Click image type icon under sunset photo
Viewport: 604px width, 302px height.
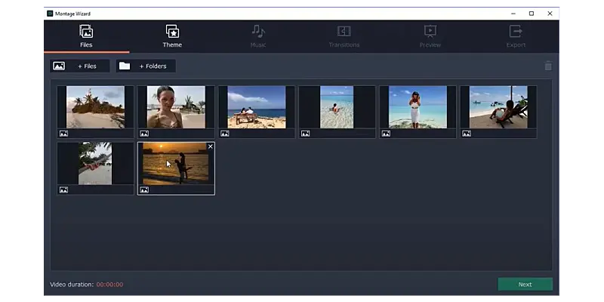point(144,190)
